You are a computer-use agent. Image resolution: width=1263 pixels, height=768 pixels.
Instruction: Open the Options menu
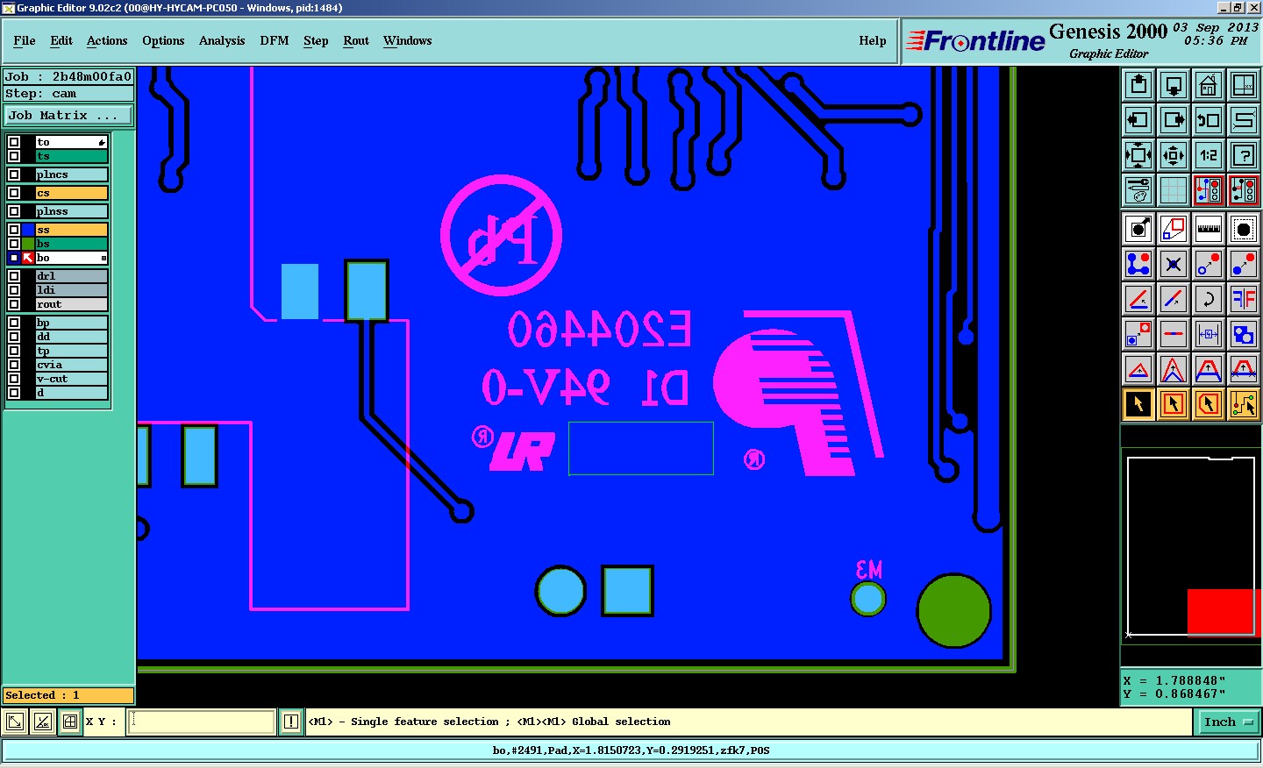(x=163, y=40)
